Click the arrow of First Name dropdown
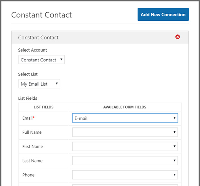 point(174,146)
